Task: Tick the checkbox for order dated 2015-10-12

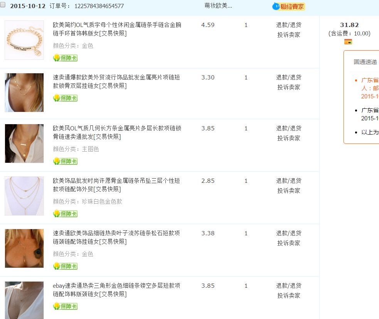Action: (x=3, y=5)
